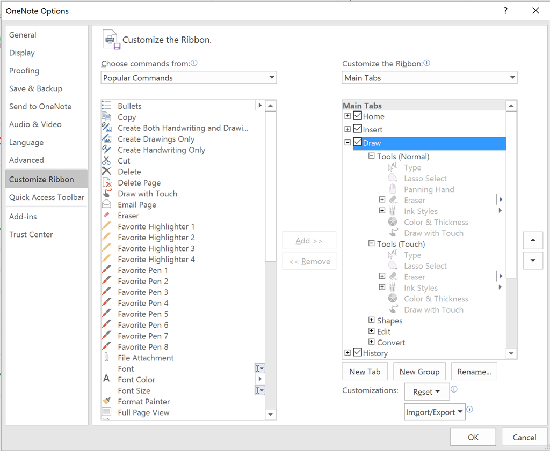The width and height of the screenshot is (550, 451).
Task: Collapse the Draw tab node
Action: [348, 143]
